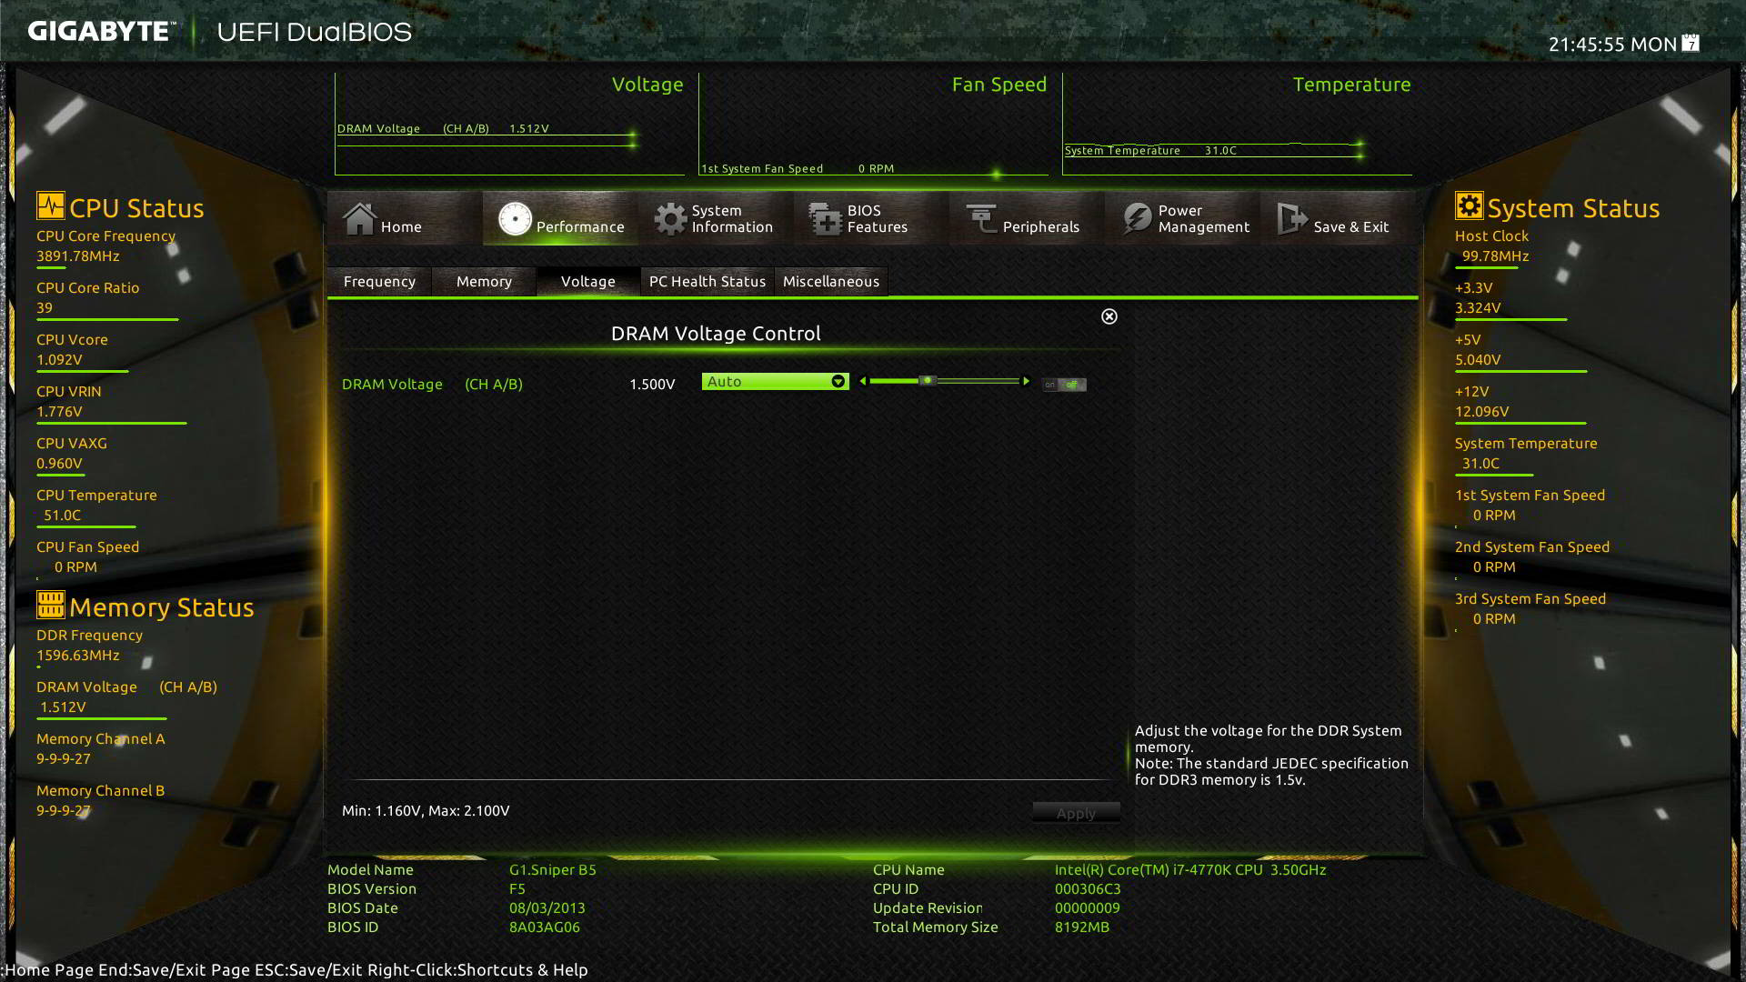This screenshot has height=982, width=1746.
Task: Click the +3.3V reading 3.324V
Action: [1478, 308]
